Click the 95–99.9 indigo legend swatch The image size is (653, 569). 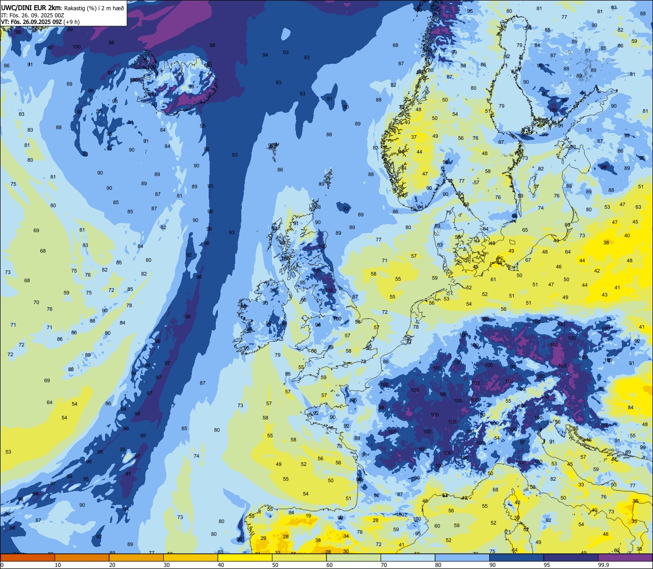tap(571, 558)
